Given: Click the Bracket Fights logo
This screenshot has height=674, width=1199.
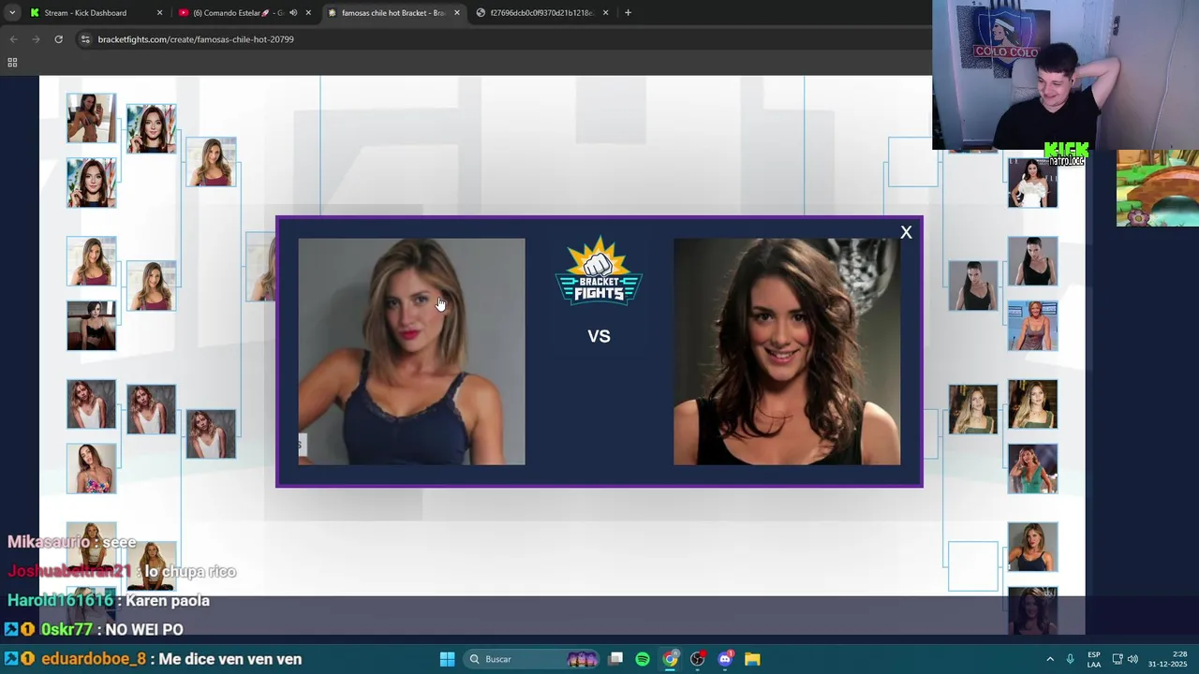Looking at the screenshot, I should click(x=599, y=271).
